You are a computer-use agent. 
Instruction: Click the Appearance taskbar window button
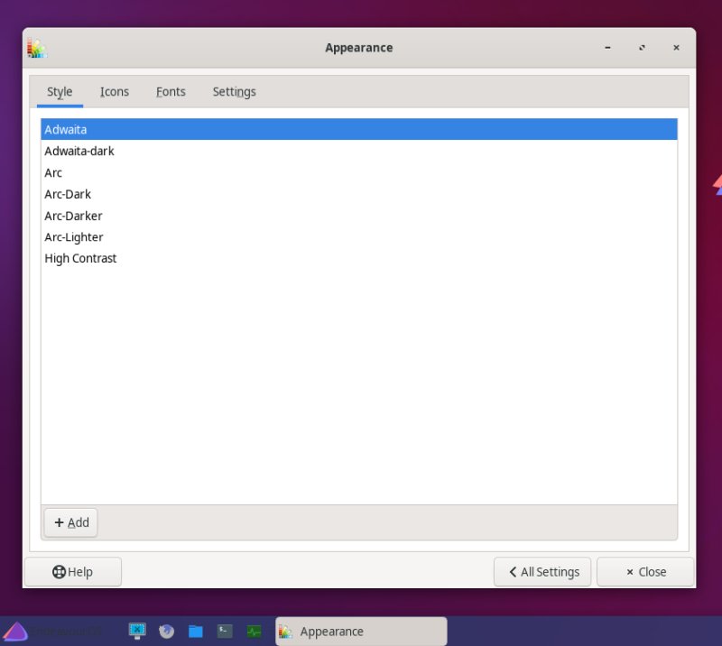click(361, 632)
